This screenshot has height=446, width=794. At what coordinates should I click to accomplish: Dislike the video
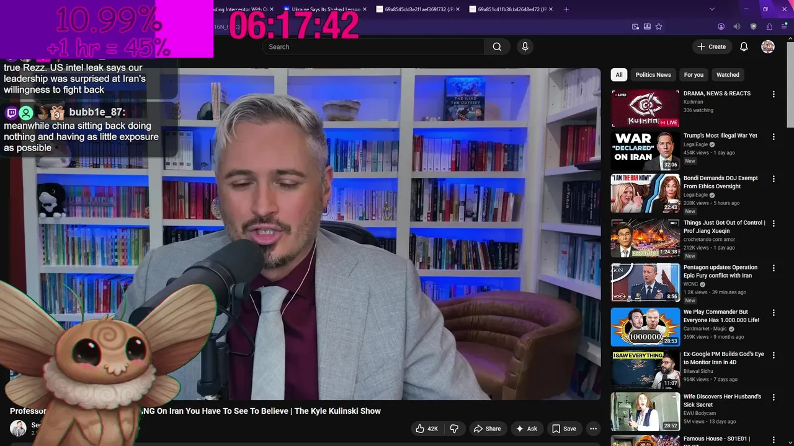pyautogui.click(x=454, y=429)
